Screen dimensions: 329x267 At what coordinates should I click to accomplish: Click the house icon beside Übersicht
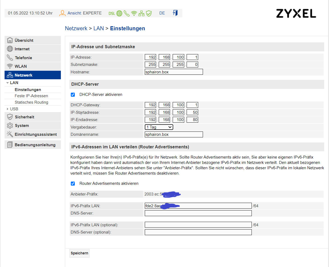[x=10, y=40]
